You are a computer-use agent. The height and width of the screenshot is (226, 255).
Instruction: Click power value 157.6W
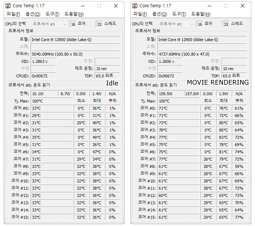[192, 94]
